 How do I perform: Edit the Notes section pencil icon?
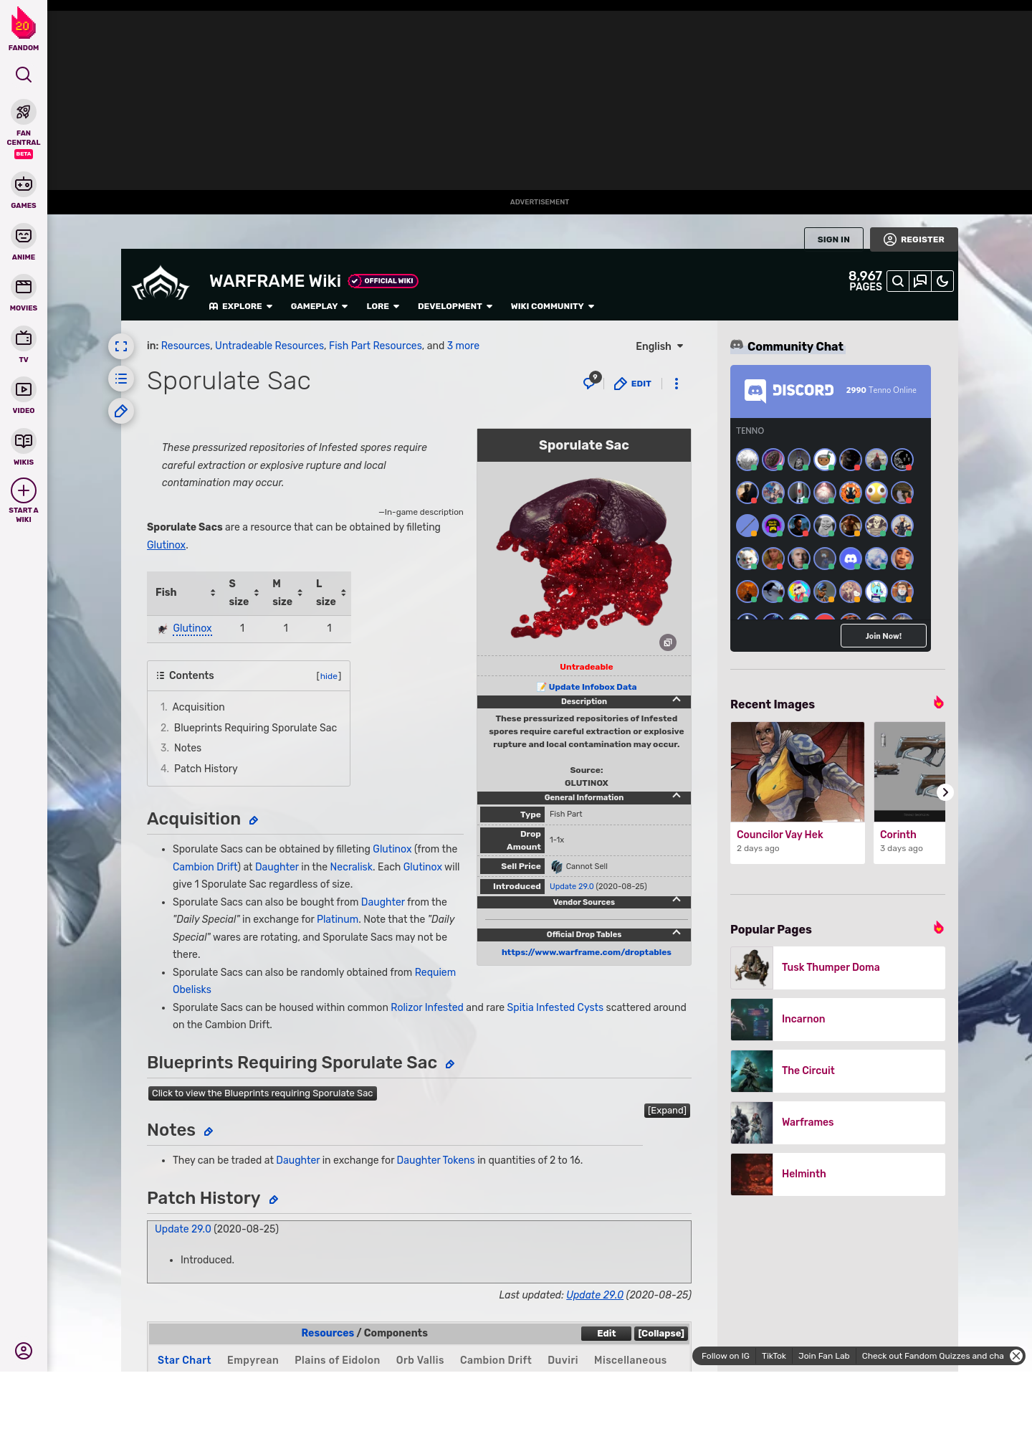pos(209,1131)
